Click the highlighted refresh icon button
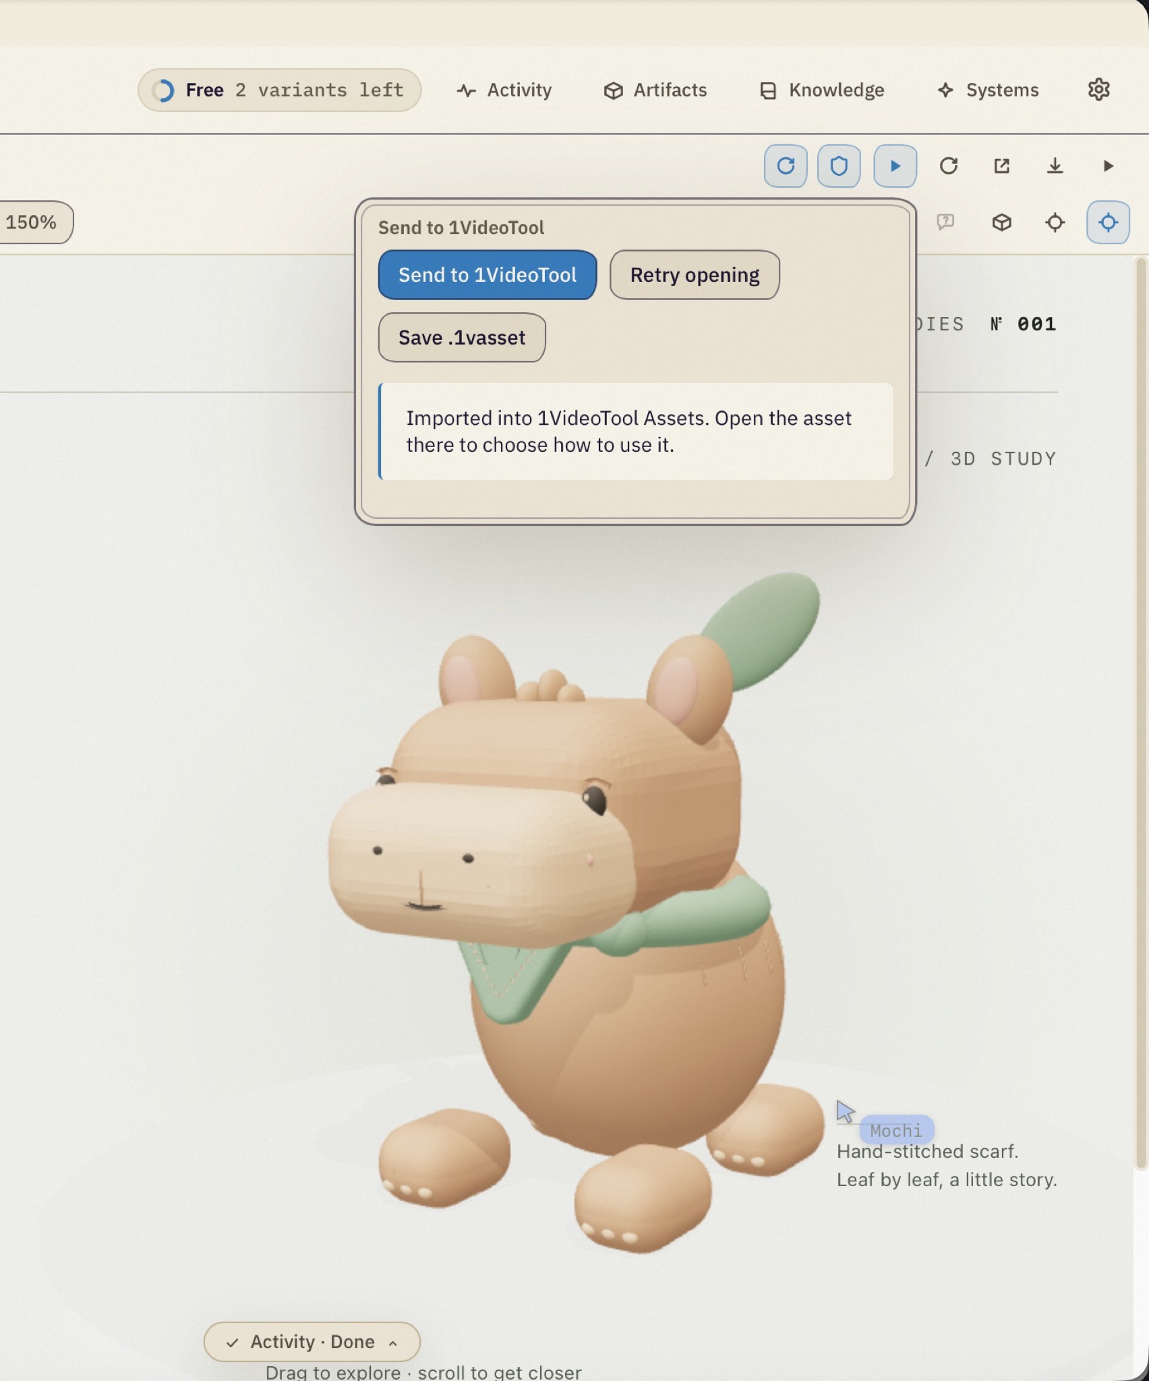This screenshot has height=1381, width=1149. [786, 166]
